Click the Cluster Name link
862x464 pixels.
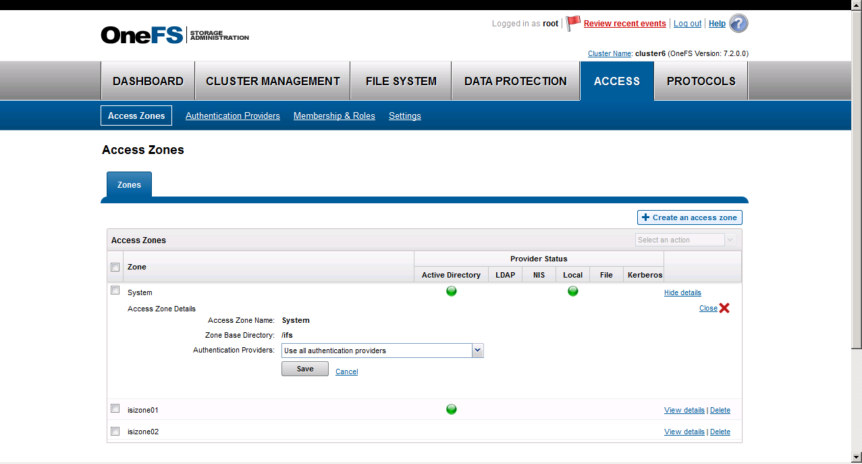(x=610, y=53)
